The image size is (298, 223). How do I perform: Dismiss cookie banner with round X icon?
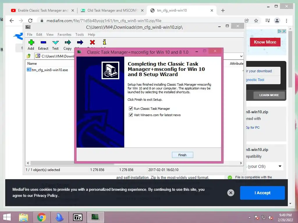pos(231,193)
